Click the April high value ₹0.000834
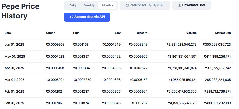 tap(81, 68)
